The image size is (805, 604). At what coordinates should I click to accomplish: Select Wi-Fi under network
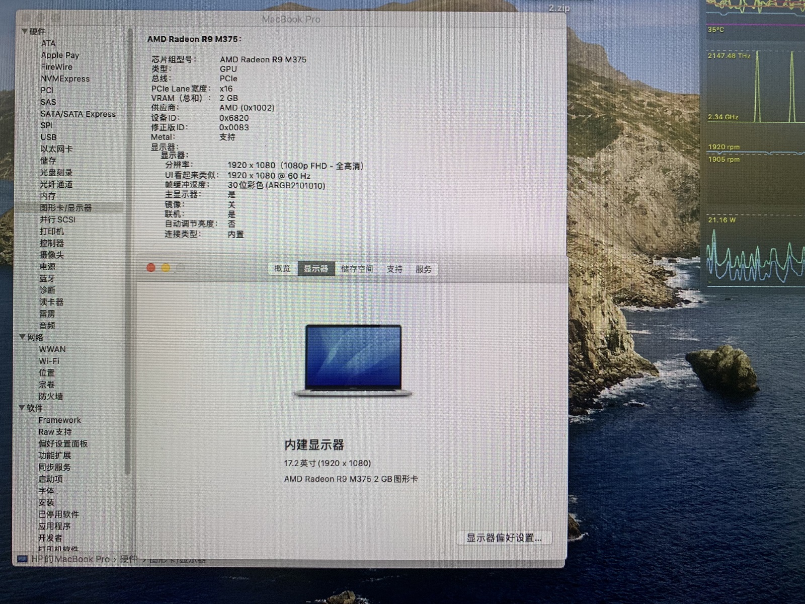pyautogui.click(x=49, y=361)
